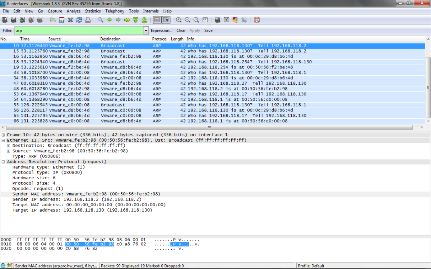431x269 pixels.
Task: Edit display filters icon
Action: click(x=226, y=20)
